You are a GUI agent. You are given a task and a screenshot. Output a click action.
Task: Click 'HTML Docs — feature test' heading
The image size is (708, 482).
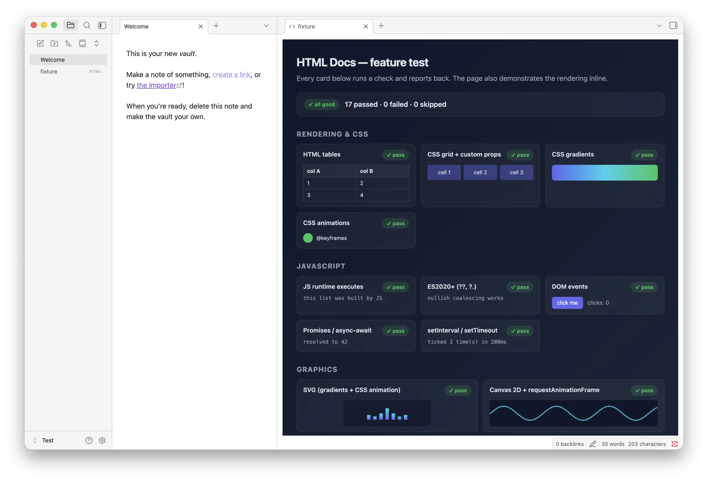click(362, 62)
